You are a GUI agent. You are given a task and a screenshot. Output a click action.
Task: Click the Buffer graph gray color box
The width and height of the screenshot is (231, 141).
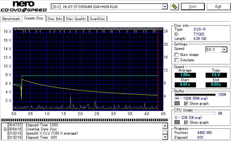click(177, 104)
